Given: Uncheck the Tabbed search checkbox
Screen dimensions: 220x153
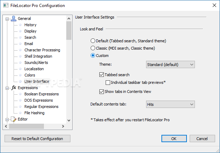Looking at the screenshot, I should point(101,75).
